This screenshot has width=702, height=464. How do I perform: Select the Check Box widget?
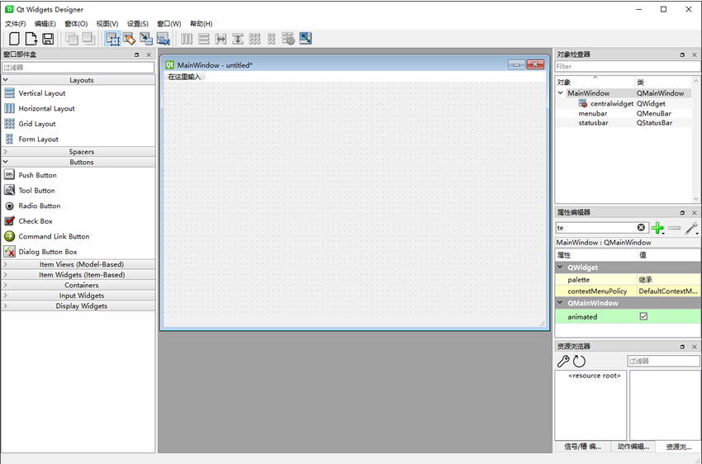pyautogui.click(x=36, y=221)
